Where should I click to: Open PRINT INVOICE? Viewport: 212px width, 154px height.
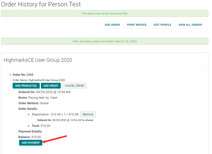pyautogui.click(x=137, y=25)
